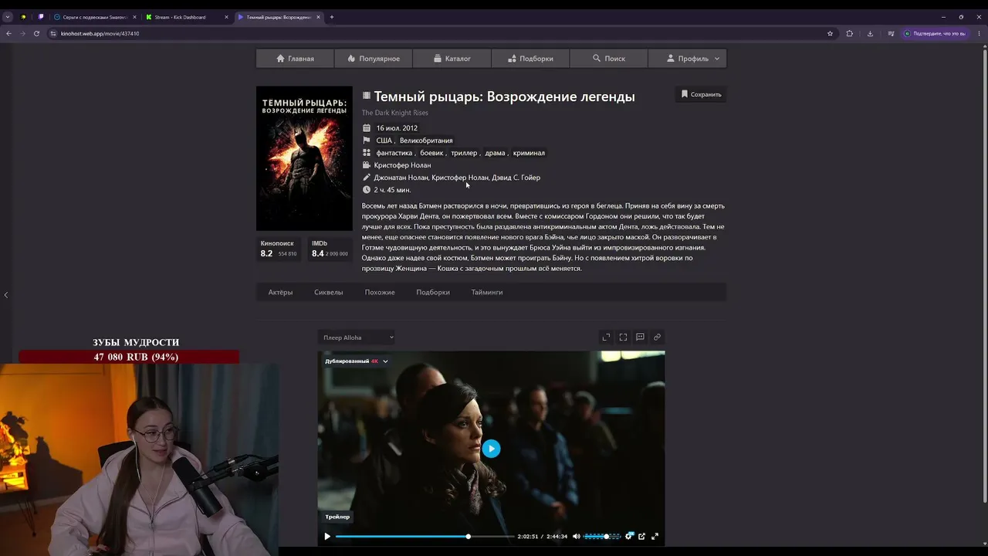Close the Stream - Kick Dashboard tab

(x=226, y=17)
